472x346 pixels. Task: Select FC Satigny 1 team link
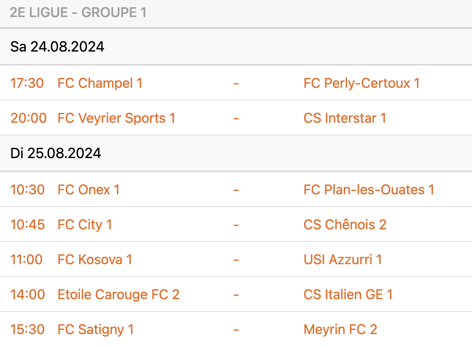[96, 329]
